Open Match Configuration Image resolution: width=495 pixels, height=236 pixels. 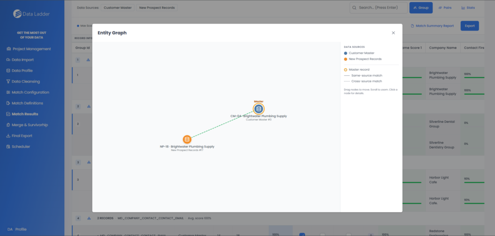(28, 92)
